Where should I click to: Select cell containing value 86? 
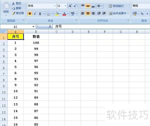coord(36,117)
